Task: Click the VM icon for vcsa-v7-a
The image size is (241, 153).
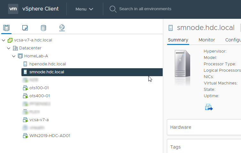Action: 25,120
